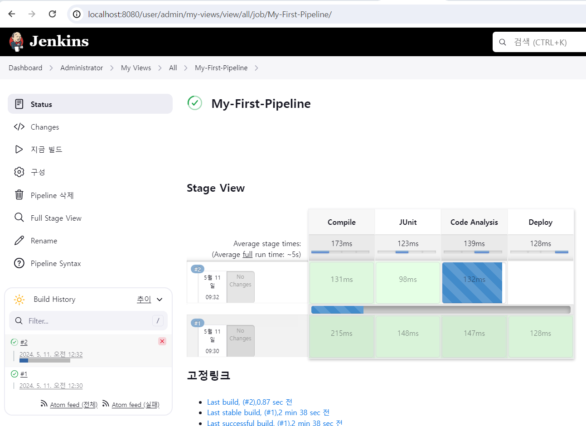
Task: Click the green success icon beside build #2
Action: pos(15,342)
